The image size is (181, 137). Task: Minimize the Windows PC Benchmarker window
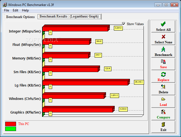[158, 5]
